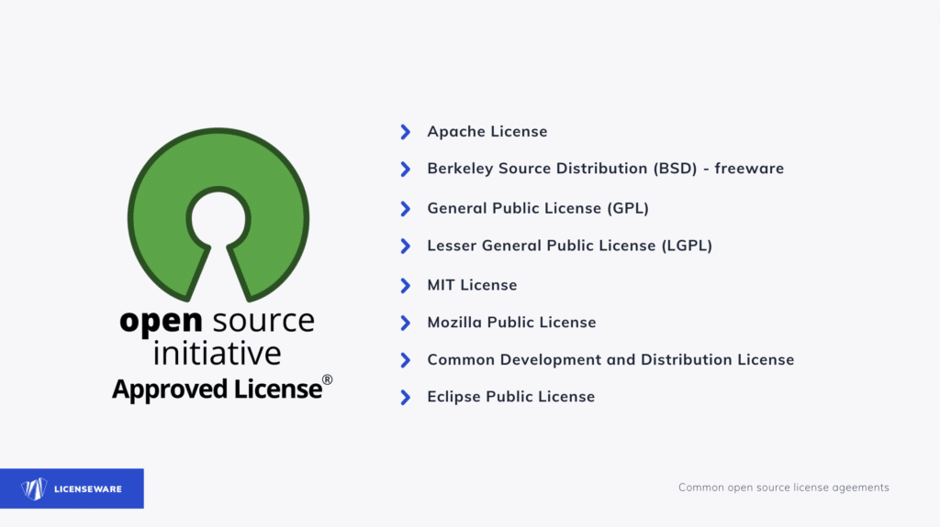This screenshot has width=940, height=527.
Task: Click the LICENSEWARE brand banner
Action: click(72, 489)
